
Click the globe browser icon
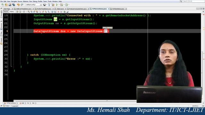click(45, 5)
